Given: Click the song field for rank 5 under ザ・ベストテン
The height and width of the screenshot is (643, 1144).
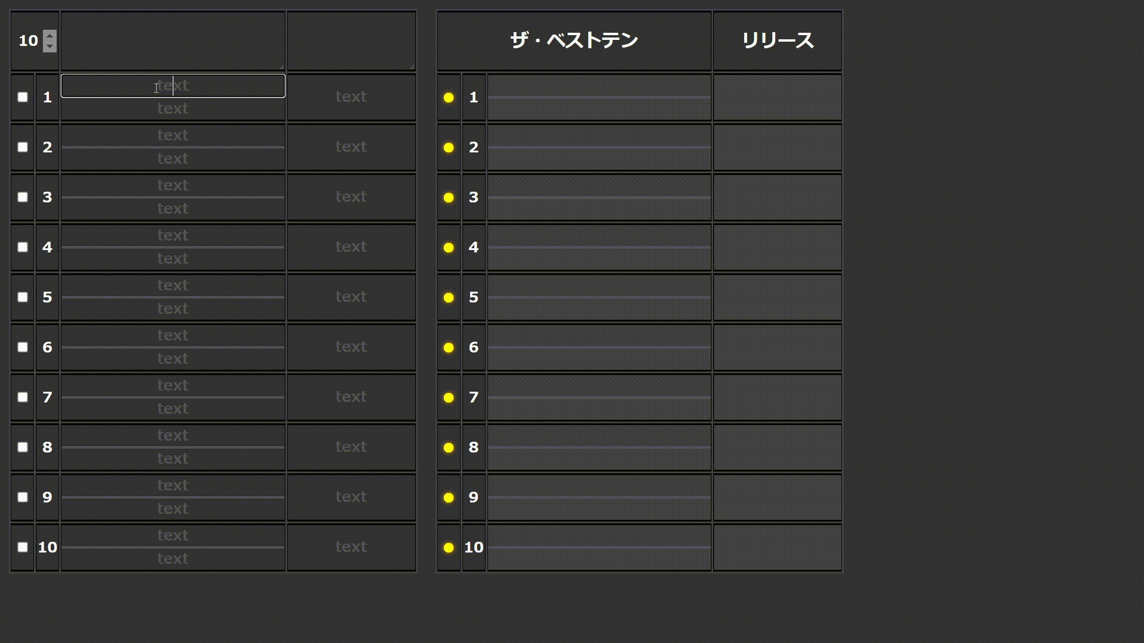Looking at the screenshot, I should 598,297.
